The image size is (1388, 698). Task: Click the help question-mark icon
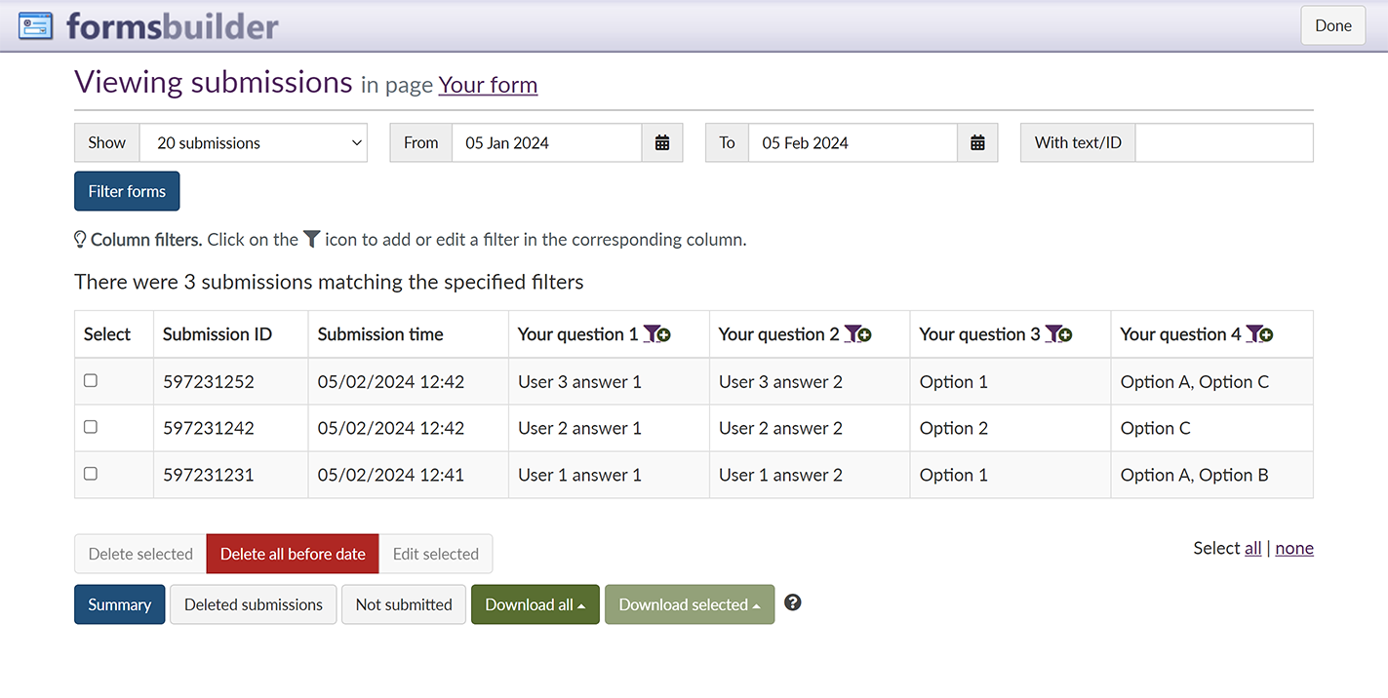point(793,603)
